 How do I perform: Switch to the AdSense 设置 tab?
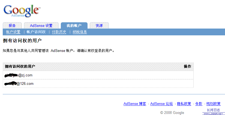(x=41, y=26)
